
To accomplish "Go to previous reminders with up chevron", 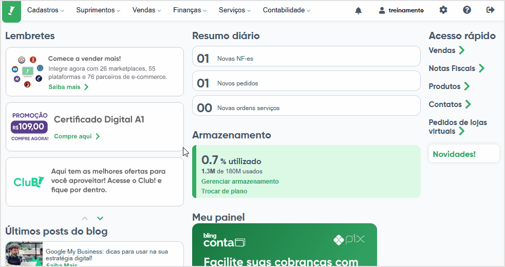I will pyautogui.click(x=85, y=218).
